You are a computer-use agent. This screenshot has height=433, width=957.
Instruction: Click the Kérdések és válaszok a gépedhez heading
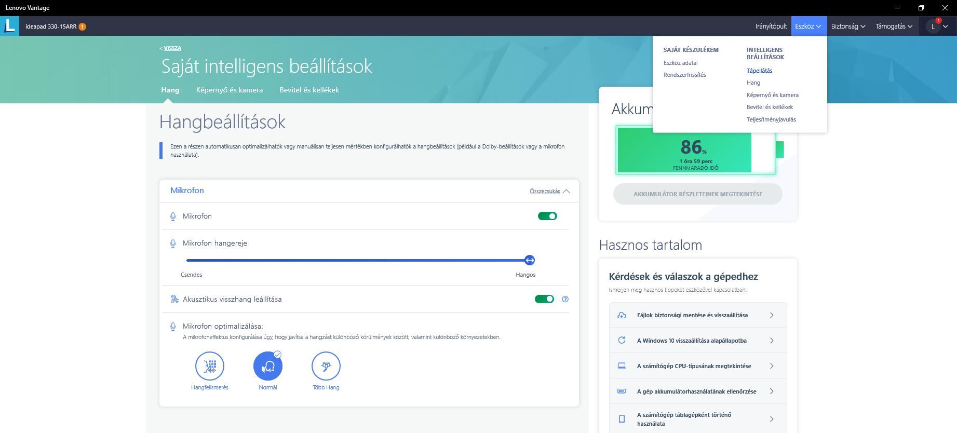coord(683,277)
